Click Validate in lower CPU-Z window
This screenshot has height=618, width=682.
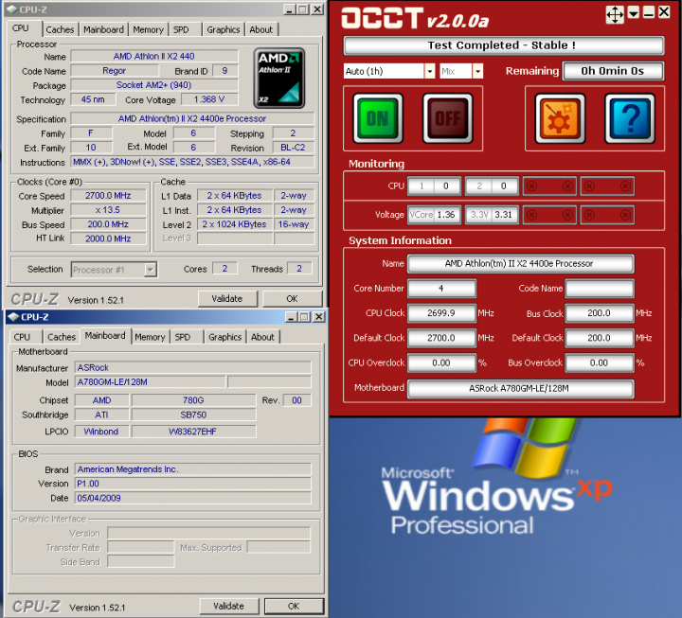229,606
